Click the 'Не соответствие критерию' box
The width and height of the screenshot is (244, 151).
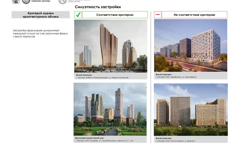pyautogui.click(x=194, y=15)
